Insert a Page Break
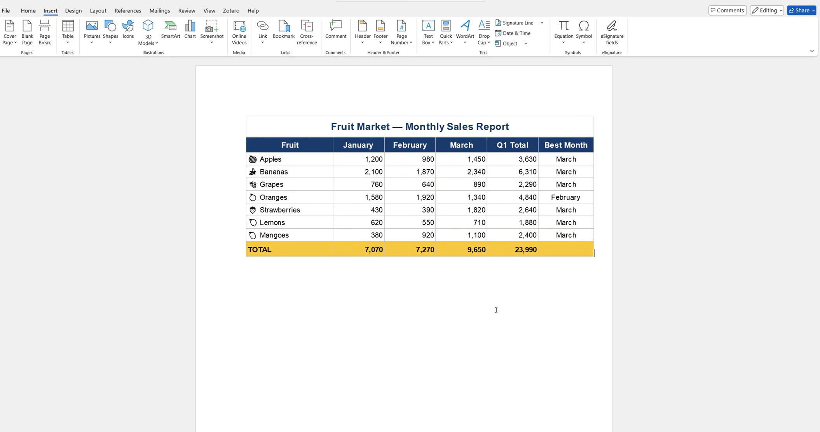Image resolution: width=820 pixels, height=432 pixels. coord(45,33)
